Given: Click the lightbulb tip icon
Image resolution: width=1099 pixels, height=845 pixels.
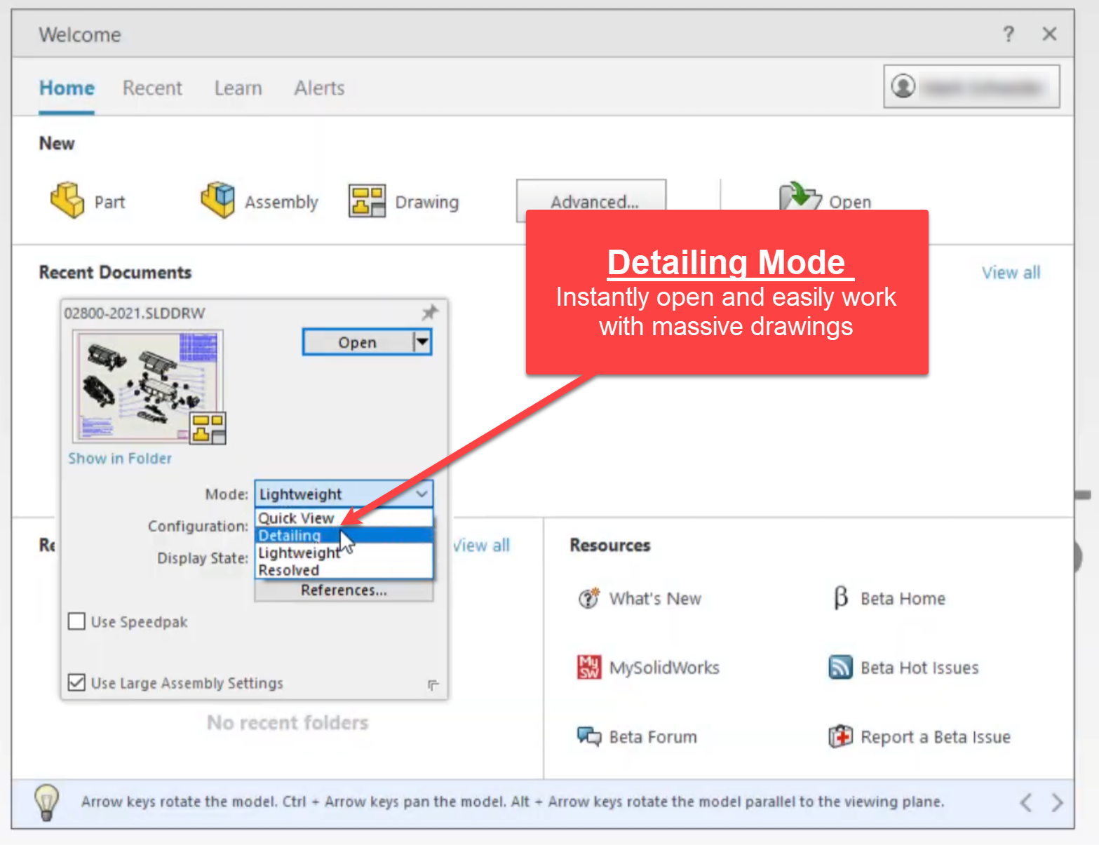Looking at the screenshot, I should coord(47,802).
